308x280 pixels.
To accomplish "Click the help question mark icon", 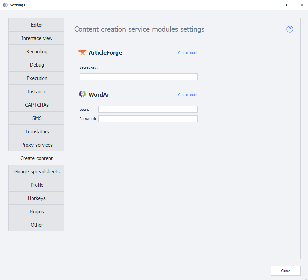I will [x=290, y=29].
